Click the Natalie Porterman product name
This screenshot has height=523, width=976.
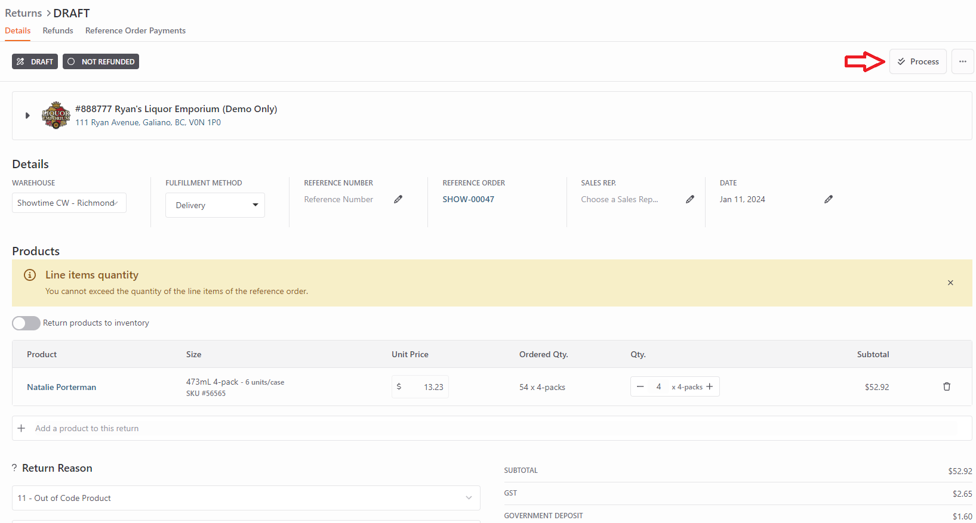coord(61,387)
